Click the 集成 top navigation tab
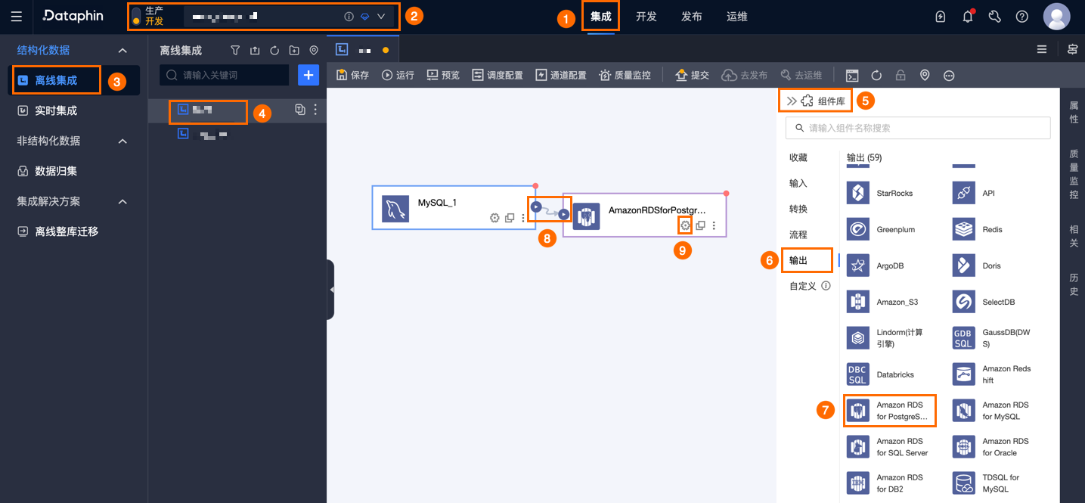This screenshot has height=503, width=1085. [601, 16]
